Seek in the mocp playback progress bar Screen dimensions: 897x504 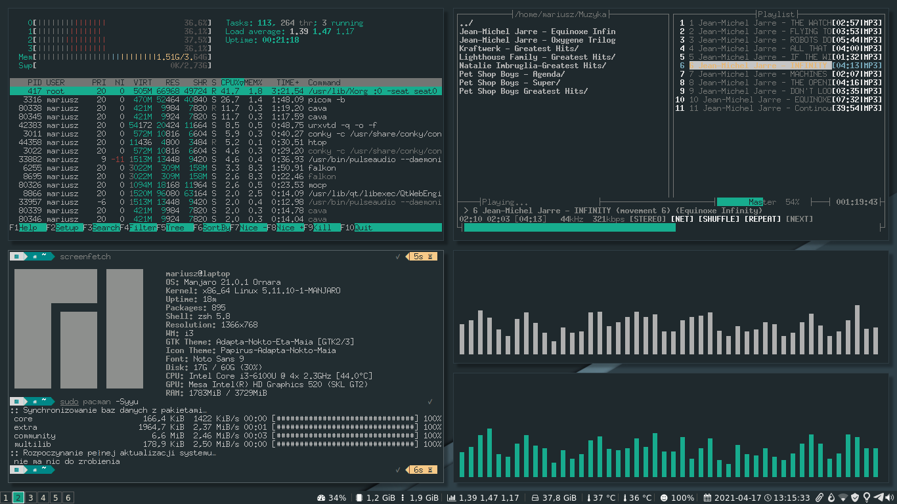pyautogui.click(x=672, y=227)
